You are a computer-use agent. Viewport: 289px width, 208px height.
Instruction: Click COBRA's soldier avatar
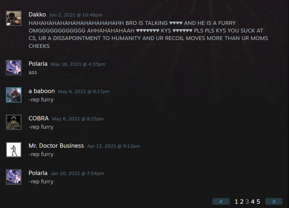click(x=14, y=122)
